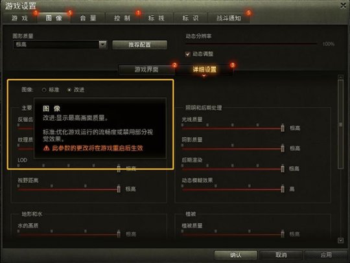This screenshot has height=263, width=350.
Task: Switch to the 详细设置 sub-tab
Action: pos(204,69)
